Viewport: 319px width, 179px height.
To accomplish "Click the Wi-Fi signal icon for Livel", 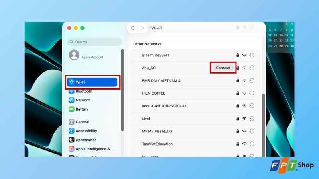I will [244, 119].
